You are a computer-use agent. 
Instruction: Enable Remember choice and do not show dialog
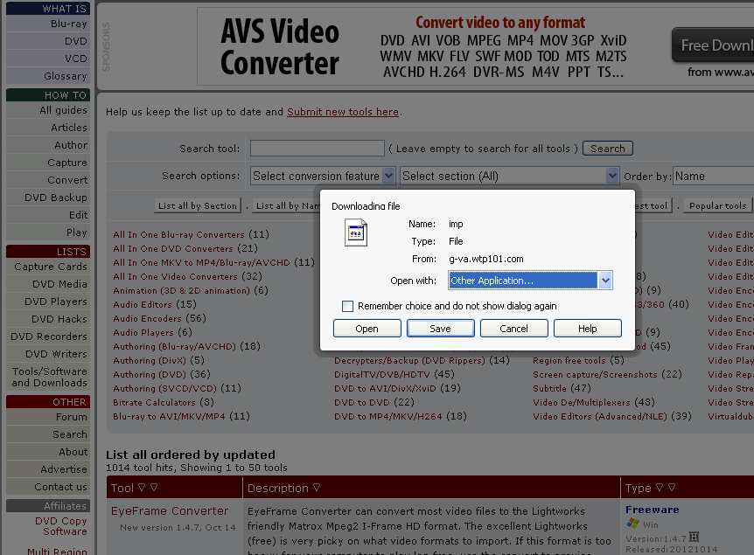pyautogui.click(x=347, y=306)
